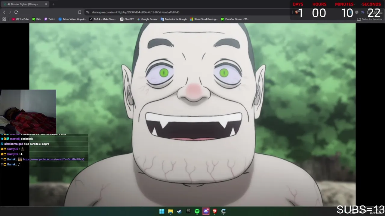The width and height of the screenshot is (385, 216).
Task: Click the chat username martobj
Action: point(15,139)
